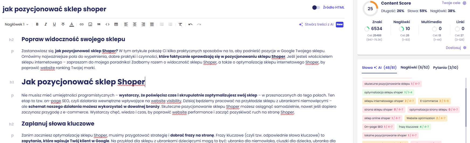Click heading 'Popraw widoczność swojego sklepu'

tap(73, 39)
